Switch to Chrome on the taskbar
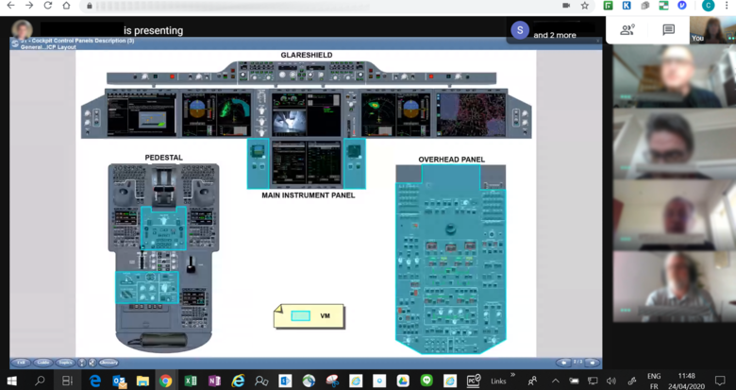 [x=165, y=381]
